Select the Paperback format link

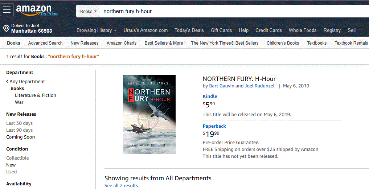coord(214,126)
